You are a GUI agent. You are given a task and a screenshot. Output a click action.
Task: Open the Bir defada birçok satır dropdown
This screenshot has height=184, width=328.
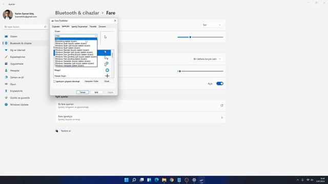(207, 59)
